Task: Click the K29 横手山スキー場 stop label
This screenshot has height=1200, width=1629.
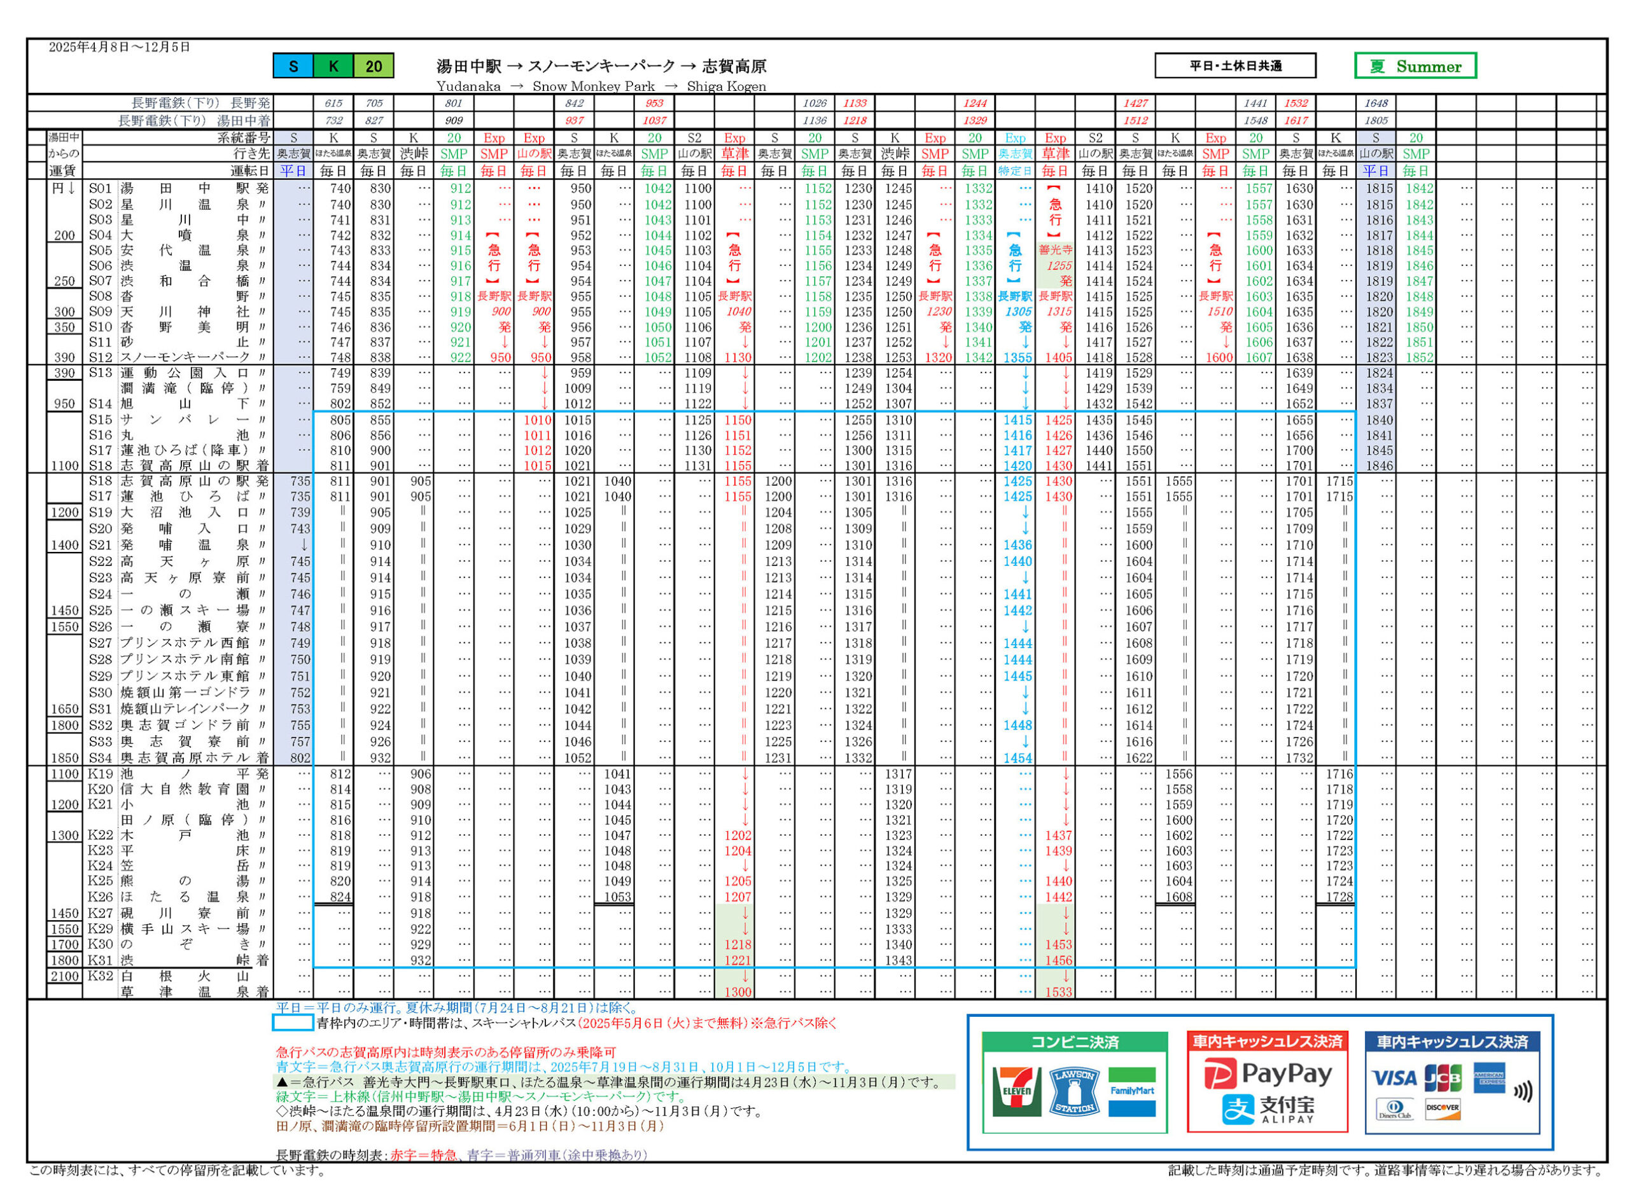Action: tap(178, 928)
